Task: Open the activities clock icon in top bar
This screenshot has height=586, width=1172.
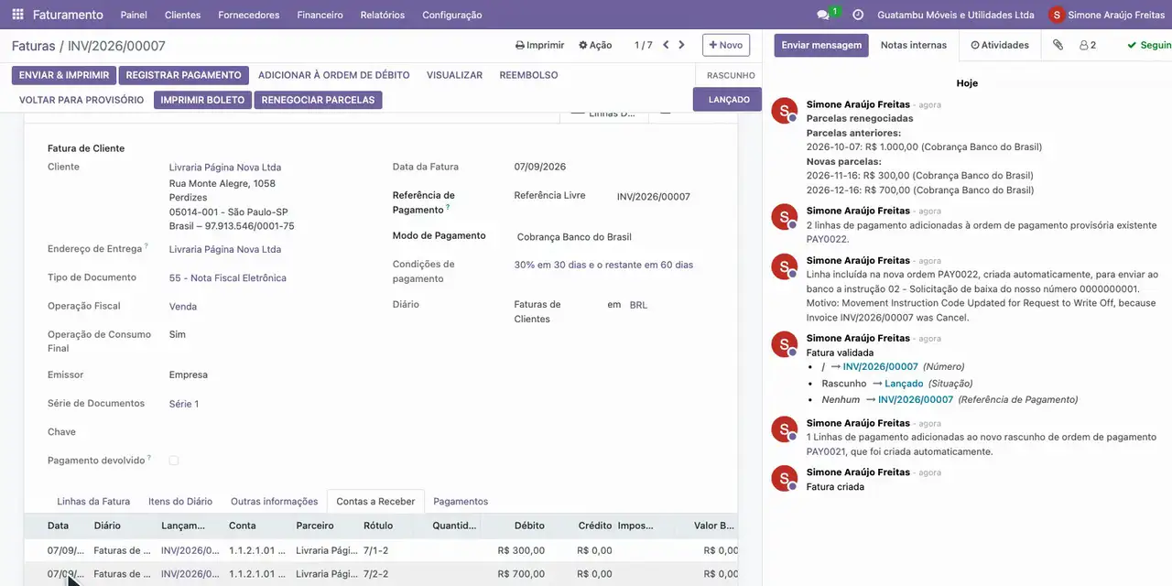Action: 858,15
